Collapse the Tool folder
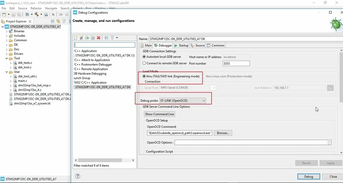 pos(7,58)
